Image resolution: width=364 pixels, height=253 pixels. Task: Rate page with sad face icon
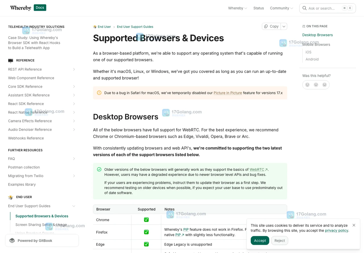click(x=324, y=85)
